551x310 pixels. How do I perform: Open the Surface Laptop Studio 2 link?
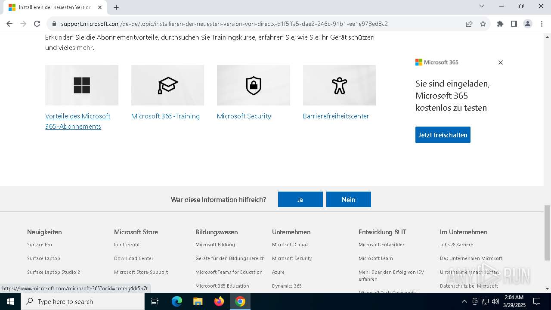[53, 272]
